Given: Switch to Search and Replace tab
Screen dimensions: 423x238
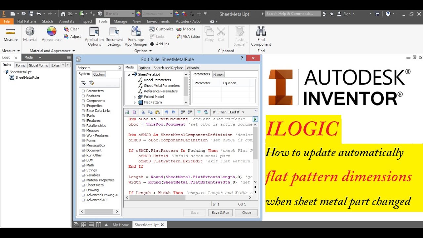Looking at the screenshot, I should coord(168,68).
